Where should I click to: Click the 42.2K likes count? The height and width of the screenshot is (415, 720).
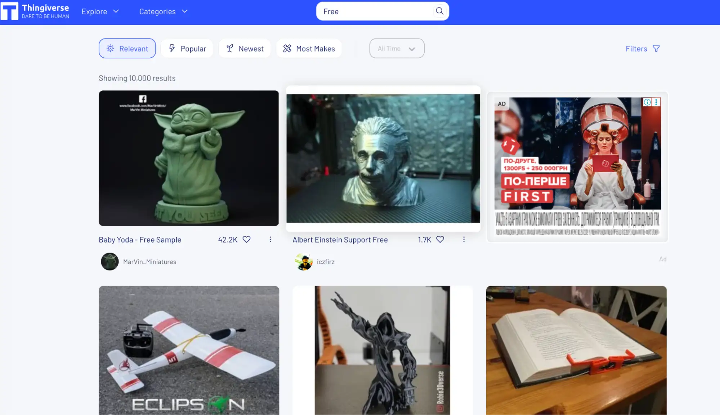tap(228, 240)
